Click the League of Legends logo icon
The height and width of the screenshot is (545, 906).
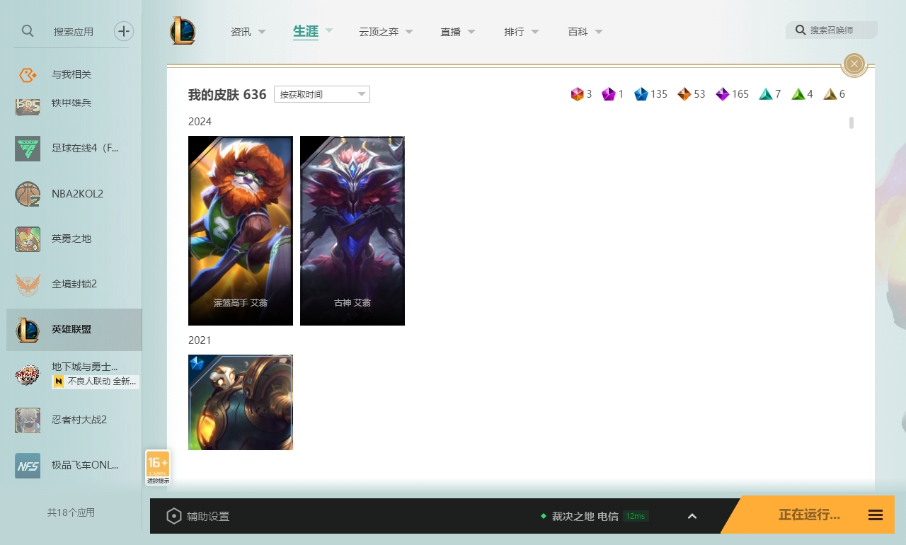tap(183, 30)
